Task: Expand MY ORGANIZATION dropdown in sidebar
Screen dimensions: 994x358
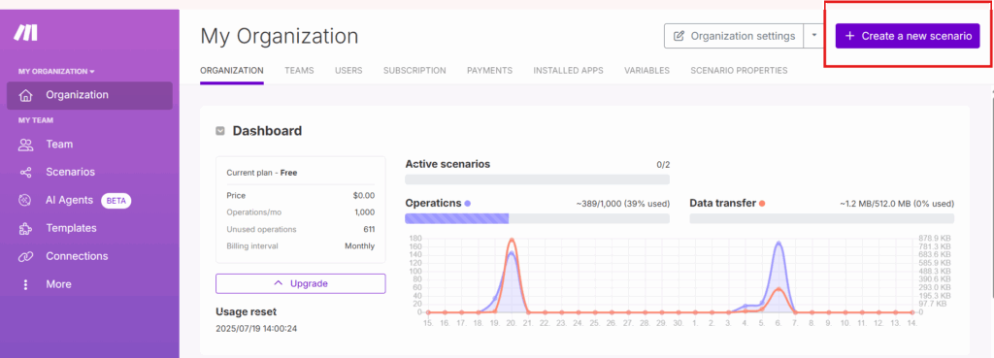Action: point(56,71)
